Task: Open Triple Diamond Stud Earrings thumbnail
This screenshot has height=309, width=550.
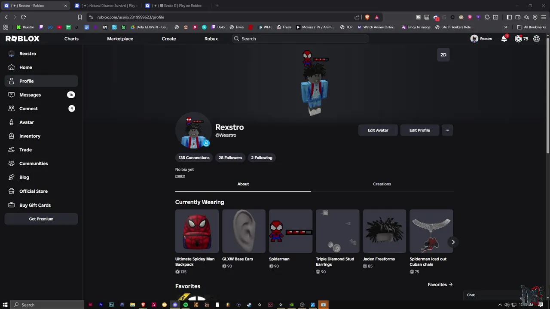Action: (337, 231)
